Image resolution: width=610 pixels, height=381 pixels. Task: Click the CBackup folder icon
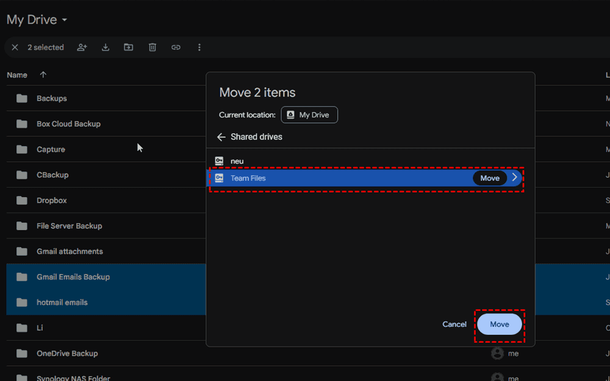tap(22, 175)
